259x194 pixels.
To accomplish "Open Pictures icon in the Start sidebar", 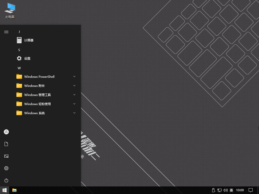I will click(x=6, y=156).
